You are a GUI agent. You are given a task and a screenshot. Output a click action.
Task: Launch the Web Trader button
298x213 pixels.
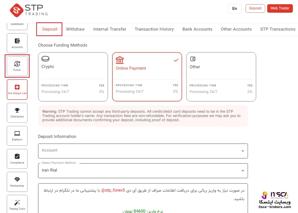pos(280,8)
